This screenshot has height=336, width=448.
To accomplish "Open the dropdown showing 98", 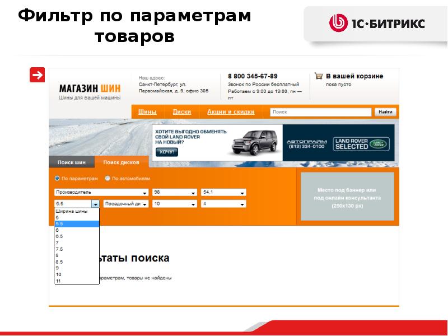I will click(x=175, y=192).
